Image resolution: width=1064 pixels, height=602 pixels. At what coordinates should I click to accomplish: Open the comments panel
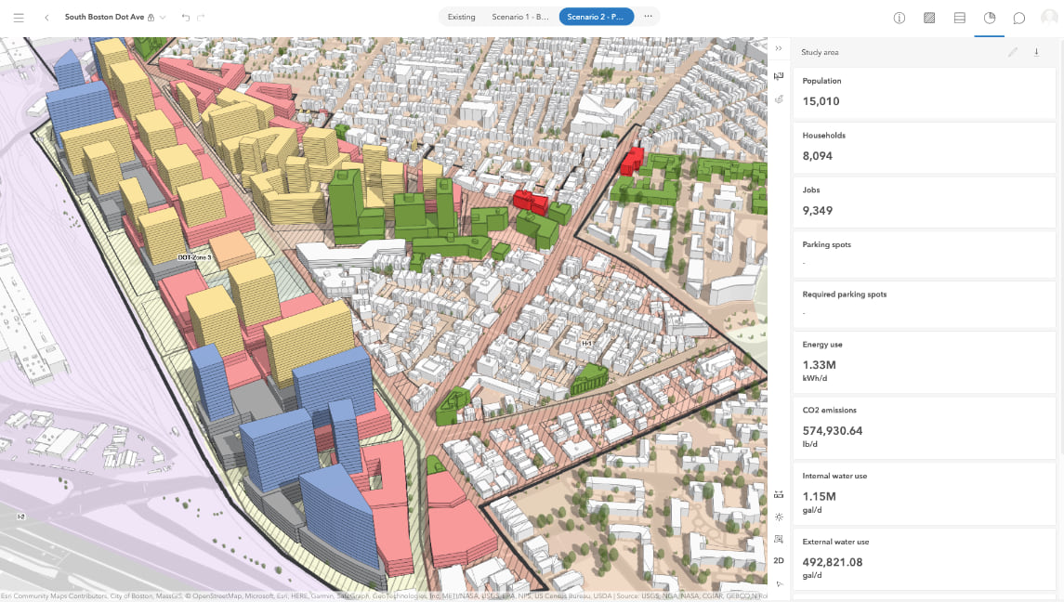pyautogui.click(x=1018, y=17)
